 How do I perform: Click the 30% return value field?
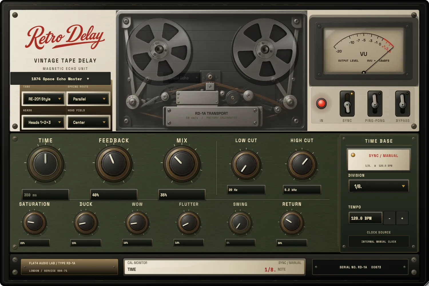(292, 243)
